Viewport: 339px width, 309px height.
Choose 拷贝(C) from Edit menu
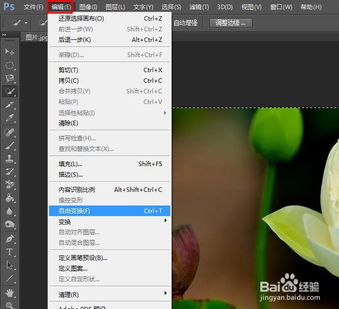point(110,81)
